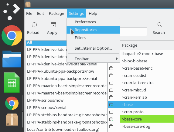
Task: Open the file manager folder icon
Action: pos(12,59)
